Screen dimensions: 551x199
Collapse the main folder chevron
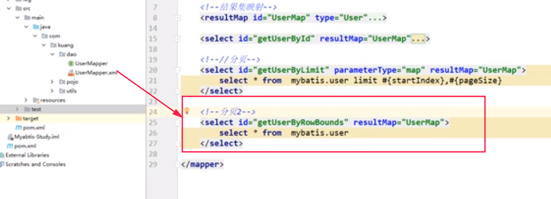pyautogui.click(x=18, y=18)
